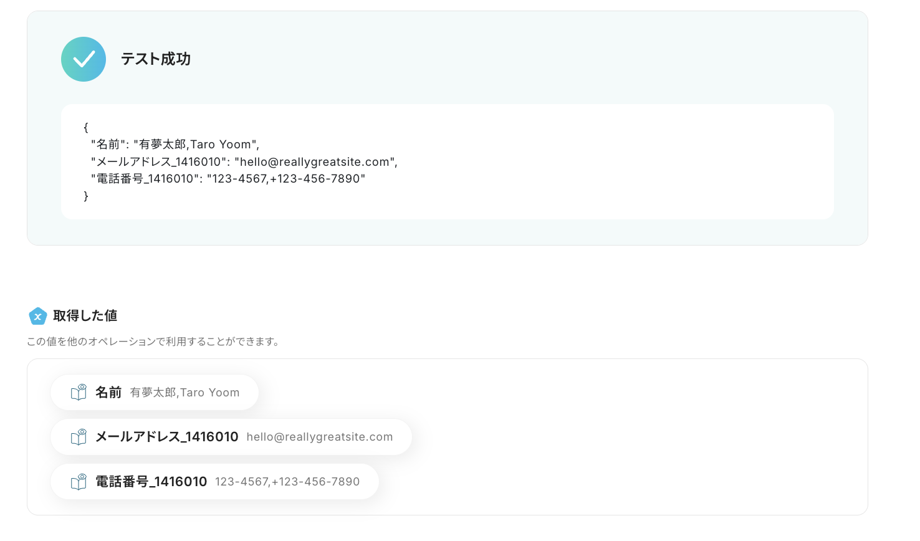Click the description text under 取得した値
The height and width of the screenshot is (541, 920).
pos(153,342)
